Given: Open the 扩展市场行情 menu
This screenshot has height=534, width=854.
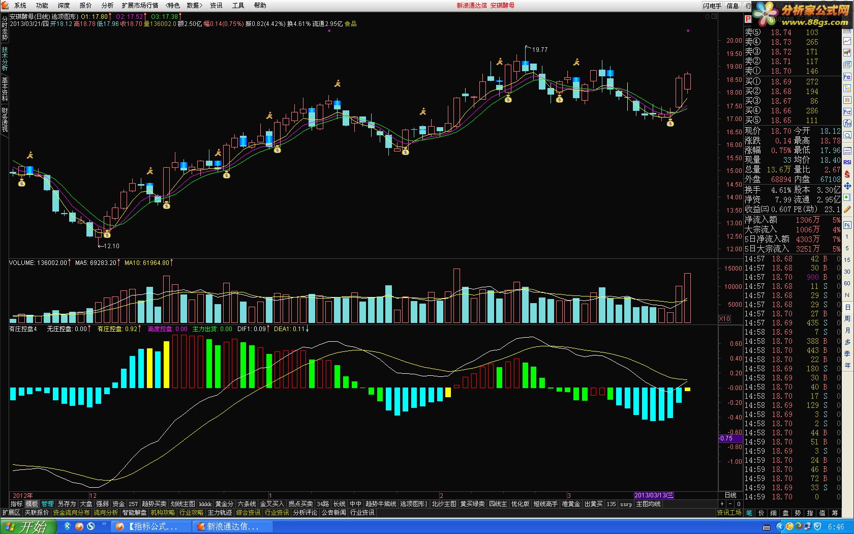Looking at the screenshot, I should coord(140,6).
